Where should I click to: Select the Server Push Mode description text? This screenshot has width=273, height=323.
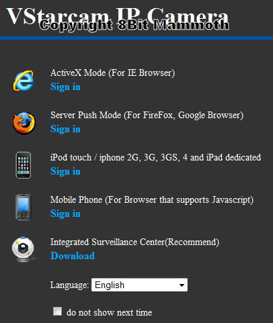click(147, 116)
